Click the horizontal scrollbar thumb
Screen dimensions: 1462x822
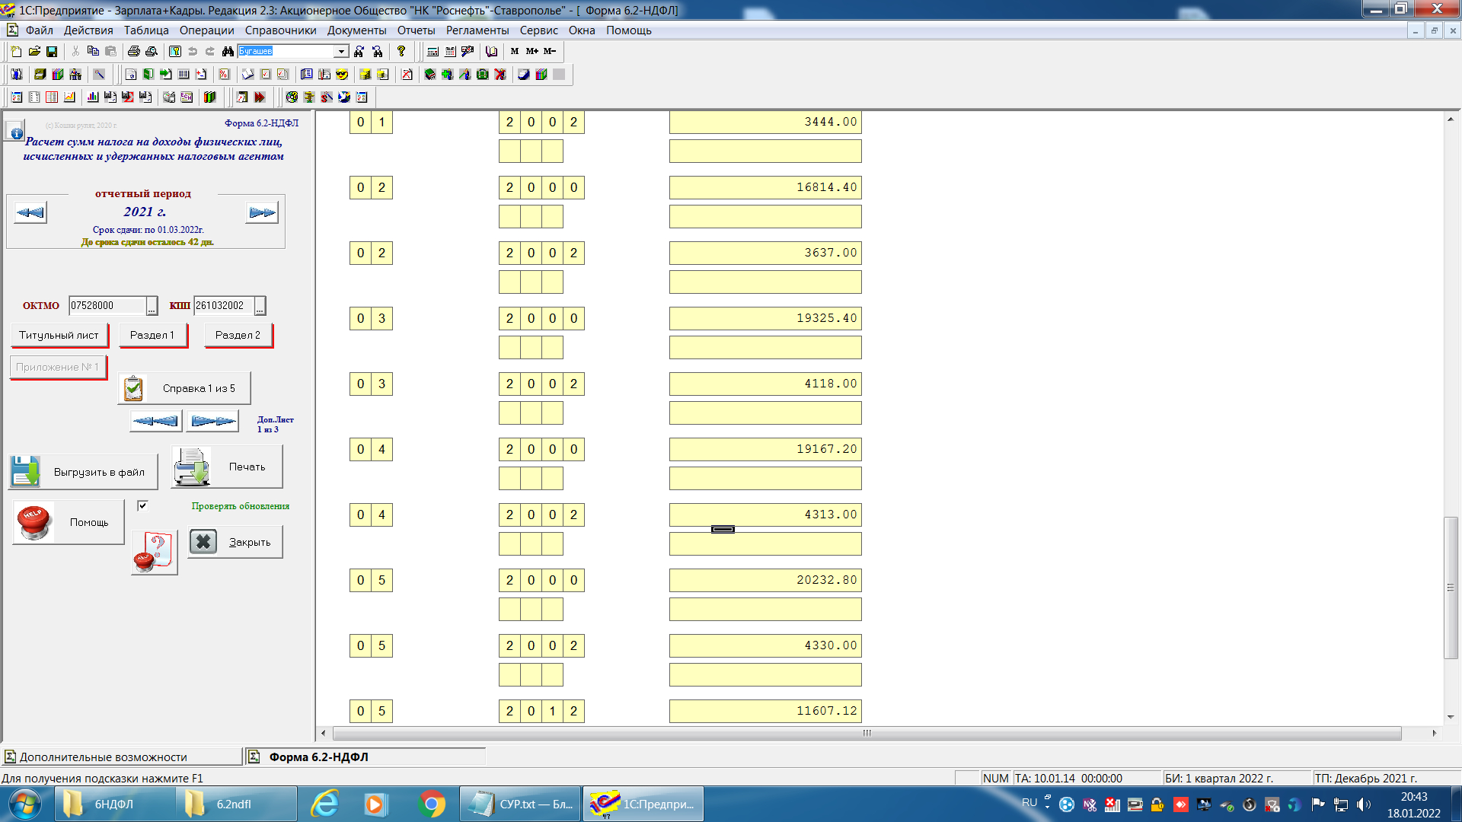tap(867, 733)
